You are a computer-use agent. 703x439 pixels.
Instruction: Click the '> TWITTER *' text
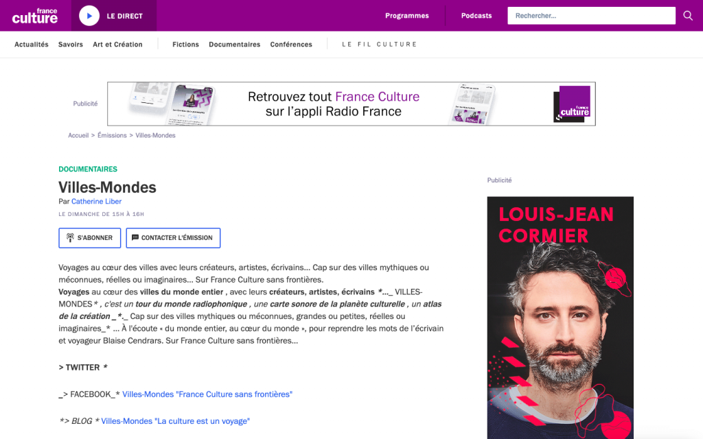coord(83,368)
